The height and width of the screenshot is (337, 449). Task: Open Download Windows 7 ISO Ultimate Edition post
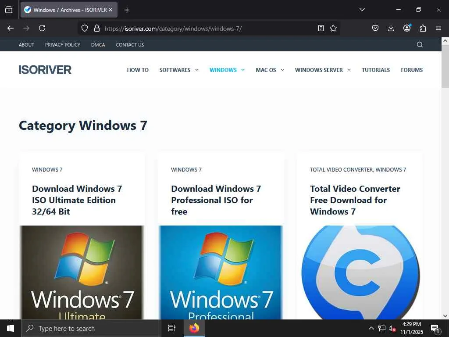(x=77, y=200)
